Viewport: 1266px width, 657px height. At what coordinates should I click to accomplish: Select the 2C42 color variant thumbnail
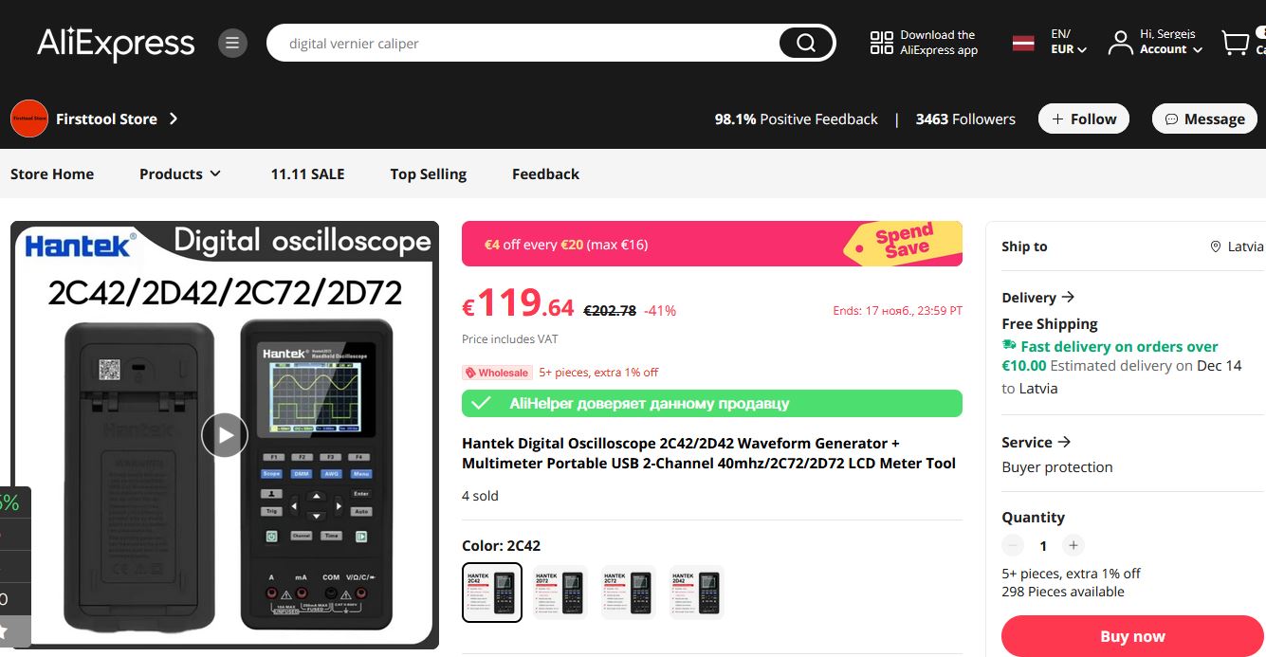492,593
